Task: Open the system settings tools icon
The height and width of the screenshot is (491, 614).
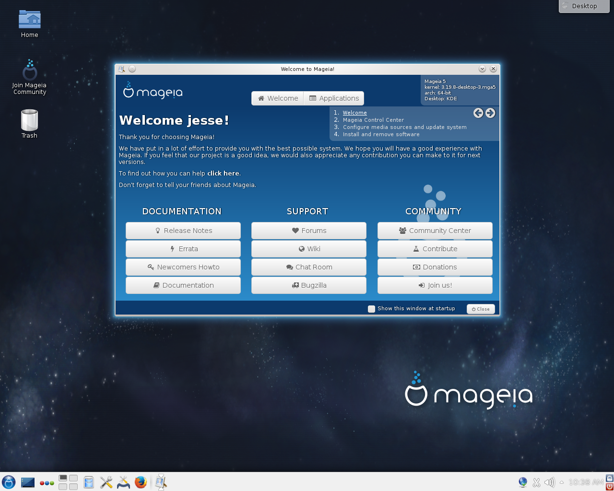Action: (x=123, y=482)
